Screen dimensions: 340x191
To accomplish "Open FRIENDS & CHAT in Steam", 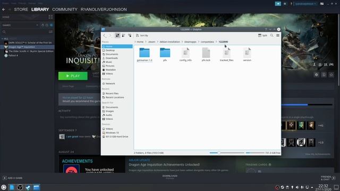I will click(328, 178).
